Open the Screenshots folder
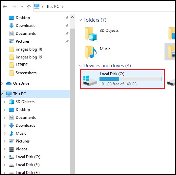Viewport: 176px width, 175px height. 23,73
